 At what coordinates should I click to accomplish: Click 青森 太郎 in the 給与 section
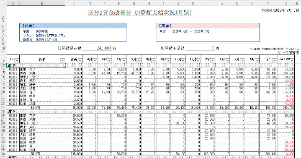28,73
